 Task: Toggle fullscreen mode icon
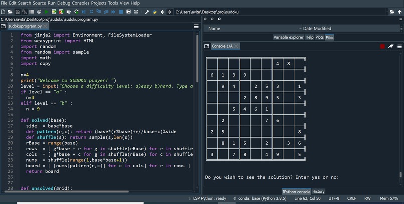click(x=136, y=12)
